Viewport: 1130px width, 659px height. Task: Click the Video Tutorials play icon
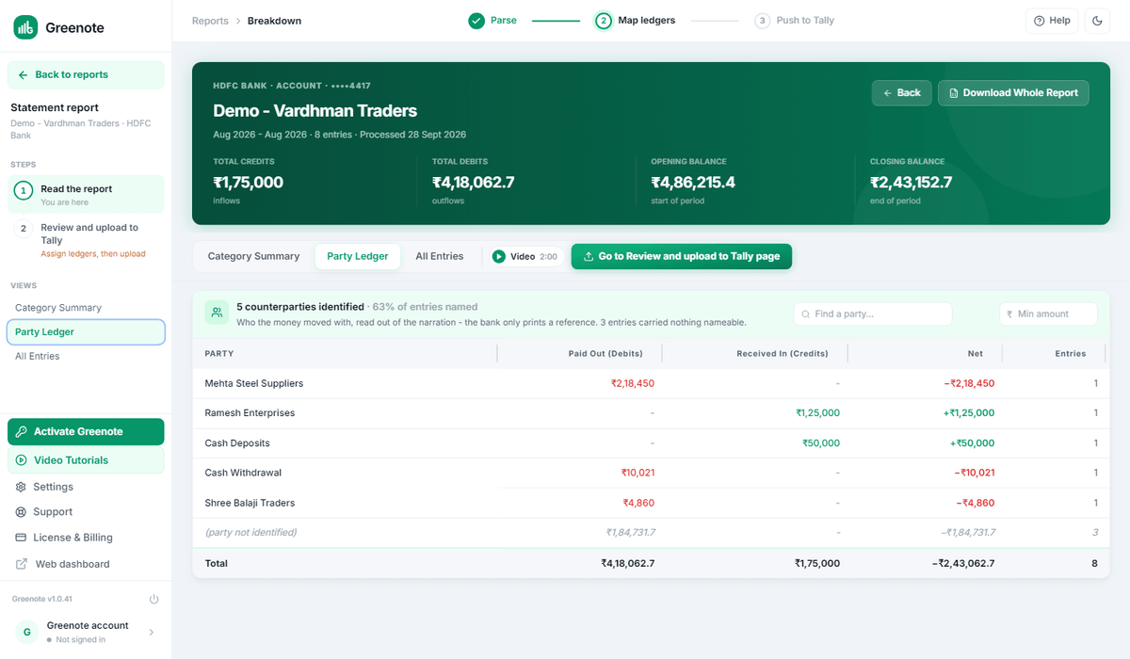click(22, 460)
